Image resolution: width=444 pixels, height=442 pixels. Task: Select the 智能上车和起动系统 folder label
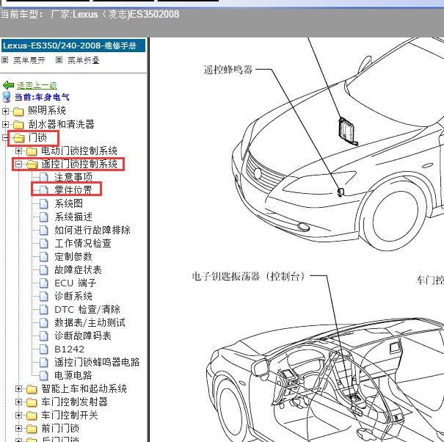tap(84, 388)
